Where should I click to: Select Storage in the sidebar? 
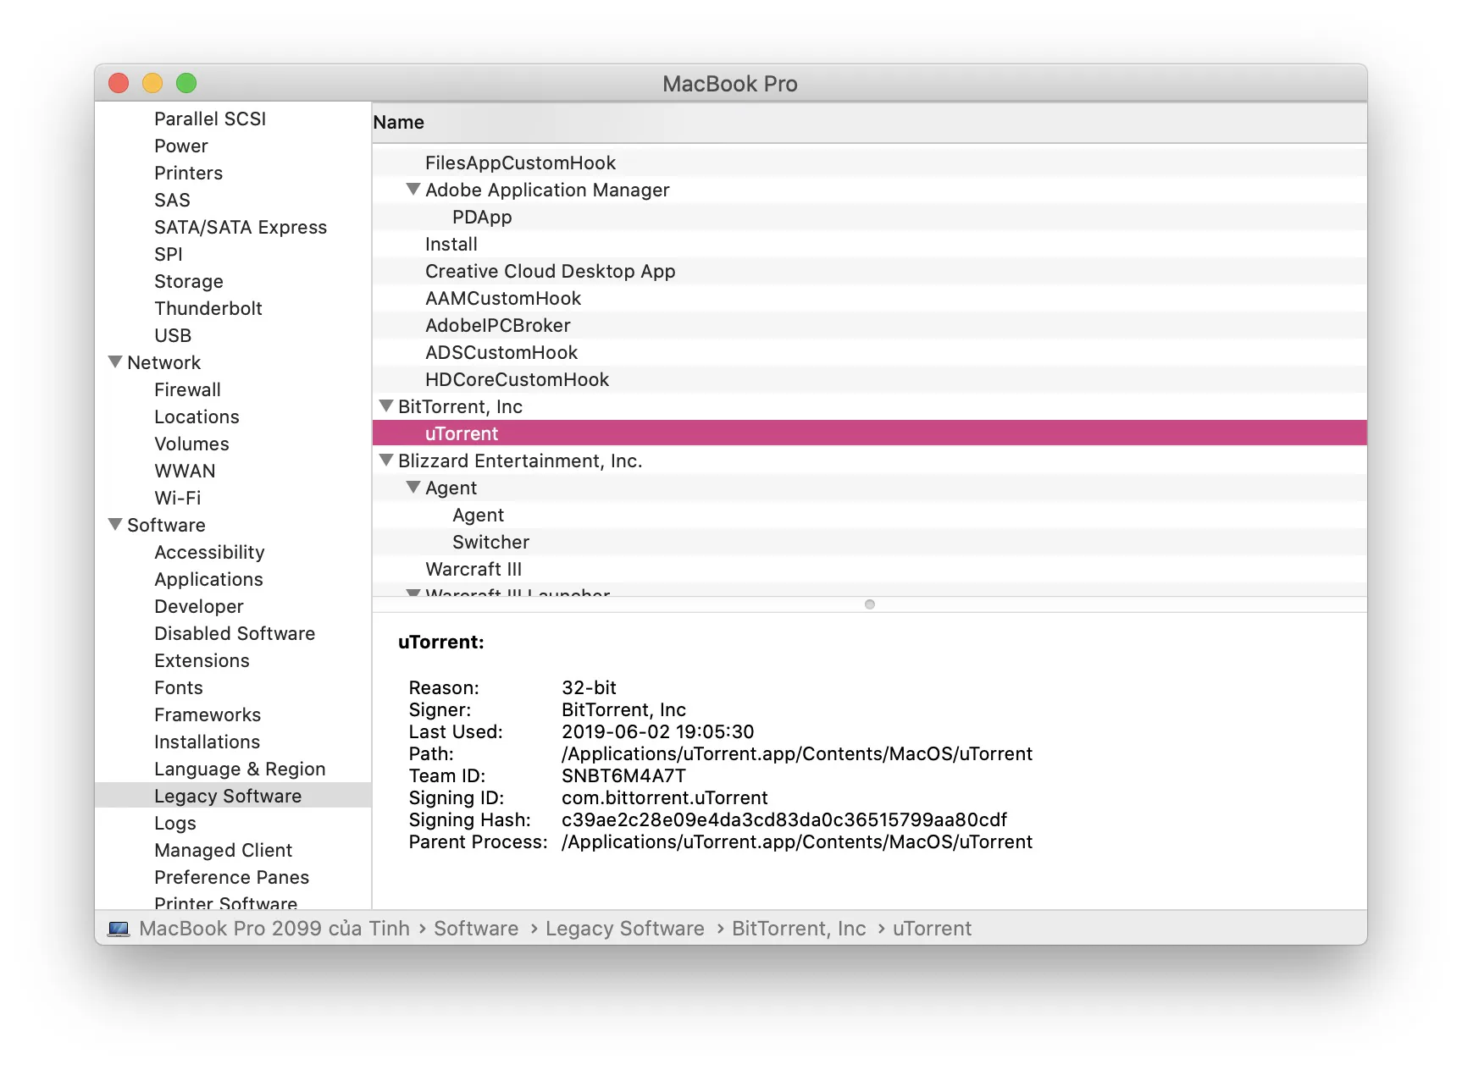tap(189, 281)
